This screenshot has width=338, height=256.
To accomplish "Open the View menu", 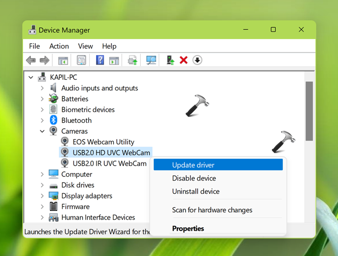I will (x=85, y=46).
